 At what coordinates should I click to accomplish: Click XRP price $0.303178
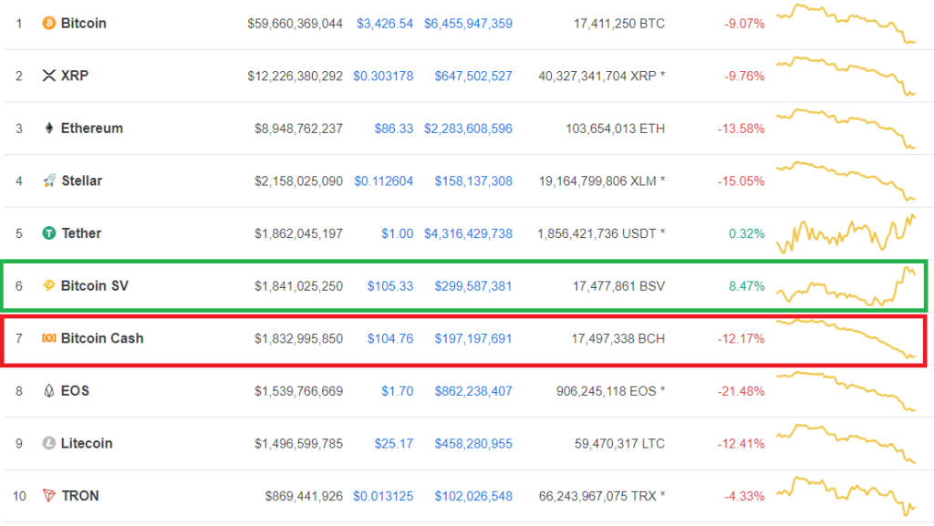pos(383,77)
